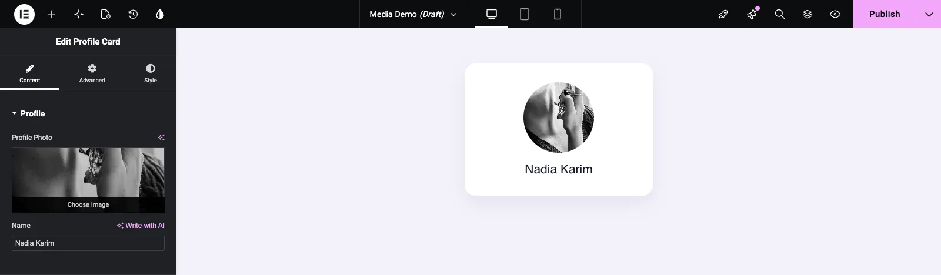
Task: Switch to Tablet device preview
Action: tap(525, 14)
